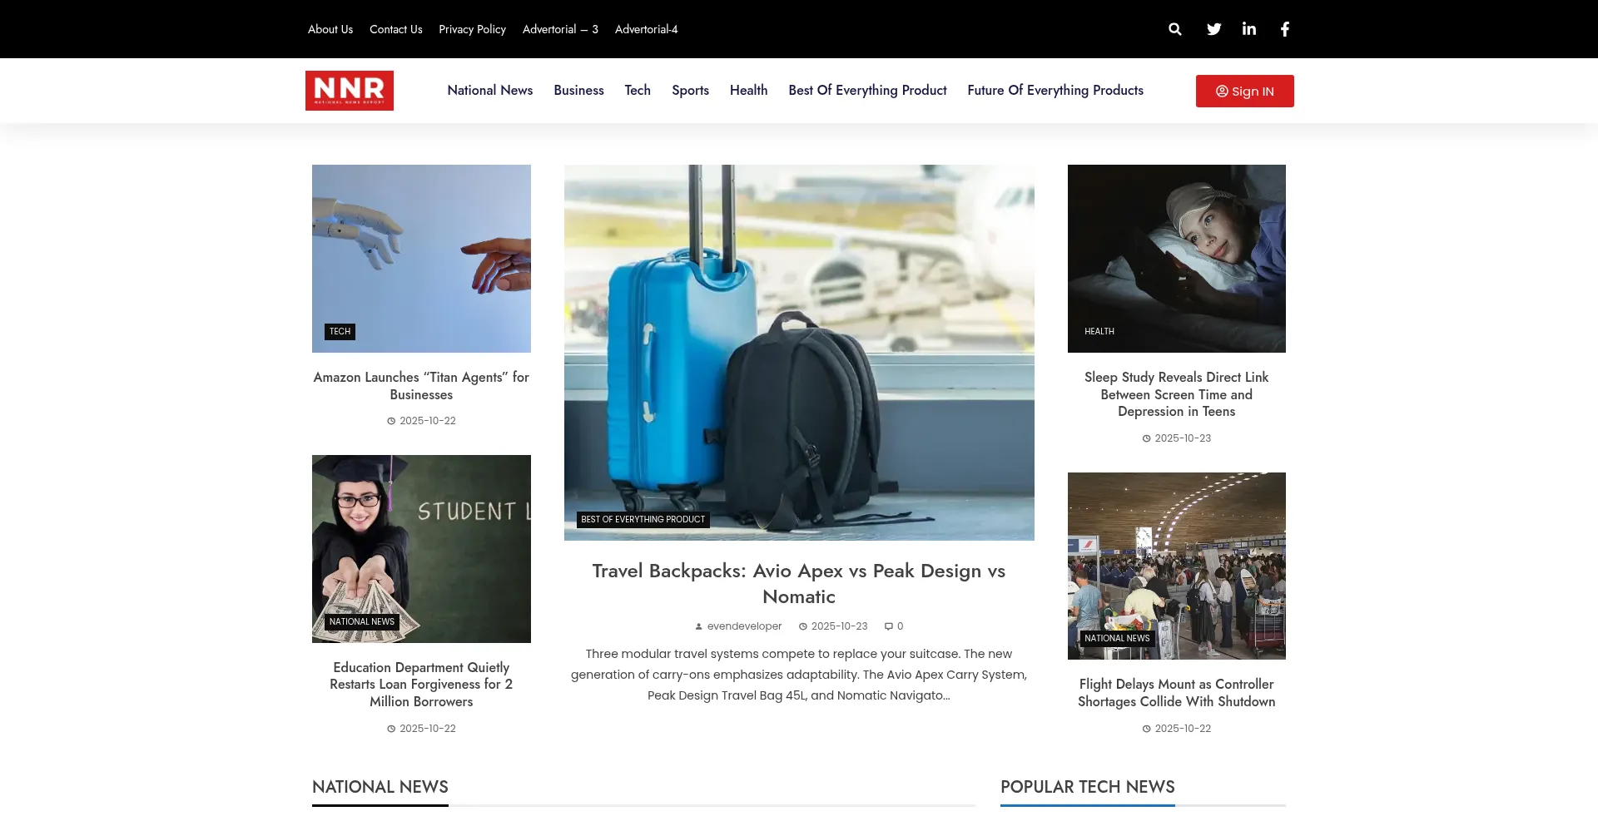Select Health menu item
This screenshot has height=826, width=1598.
tap(749, 90)
